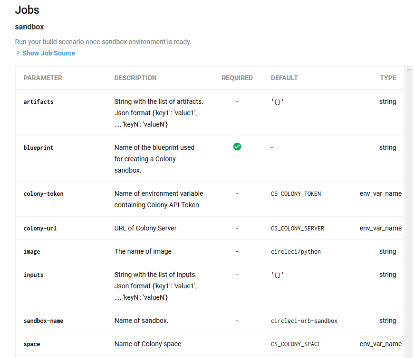Image resolution: width=414 pixels, height=358 pixels.
Task: Click the colony-token parameter entry
Action: coord(44,193)
